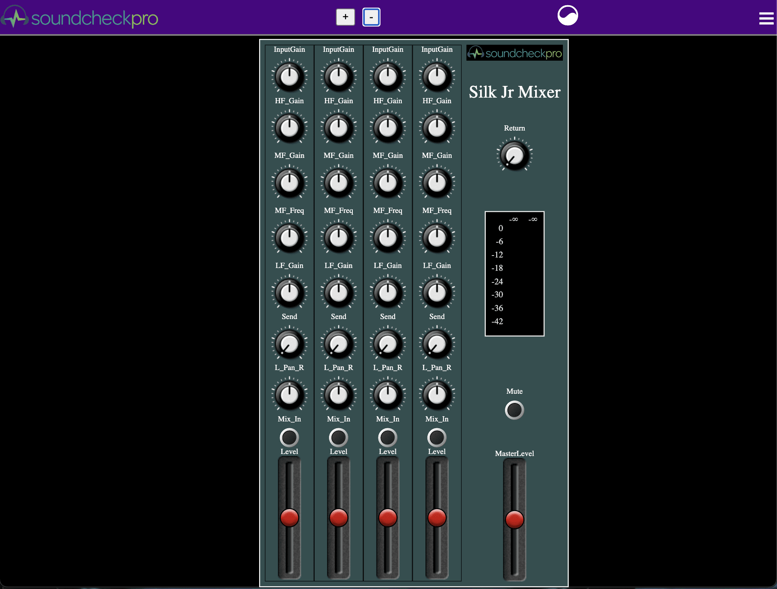This screenshot has width=777, height=589.
Task: Click channel 2 MF_Gain knob
Action: (339, 183)
